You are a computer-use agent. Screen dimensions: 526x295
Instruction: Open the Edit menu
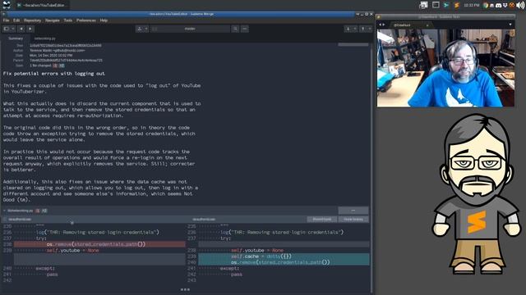point(16,20)
